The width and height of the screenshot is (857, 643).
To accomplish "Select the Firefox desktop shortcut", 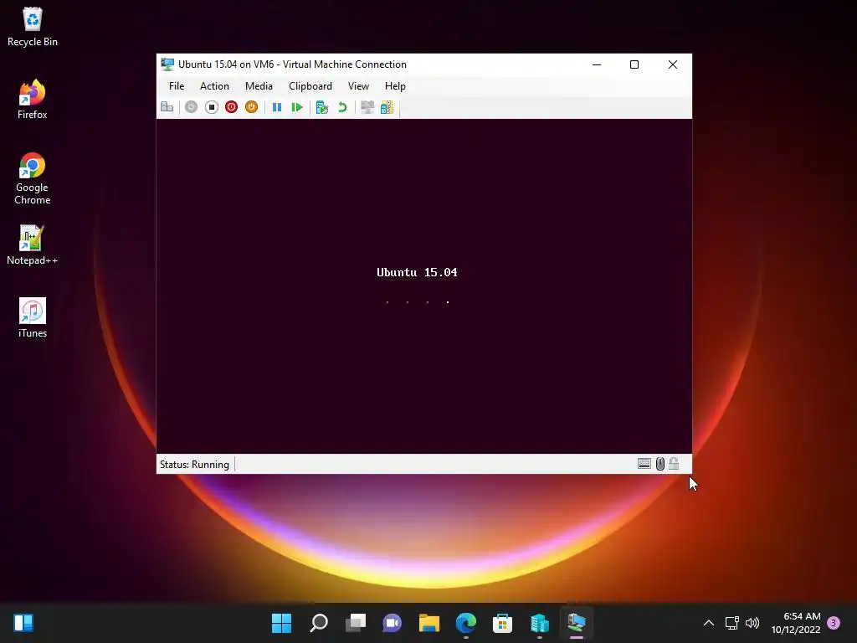I will tap(33, 100).
